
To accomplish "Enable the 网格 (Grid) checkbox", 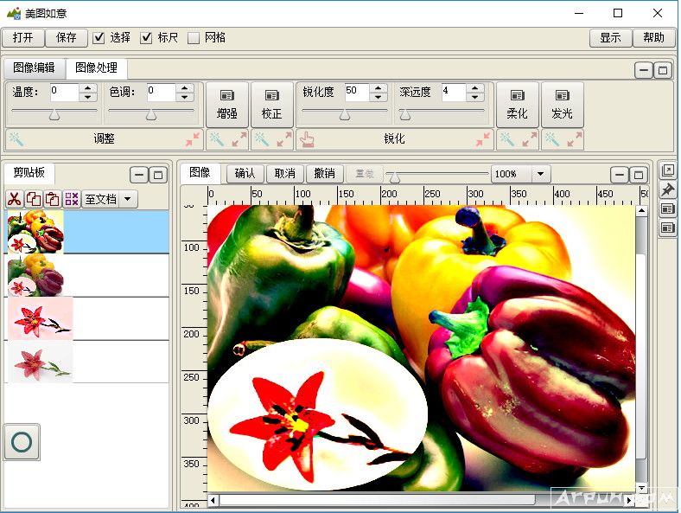I will point(194,37).
